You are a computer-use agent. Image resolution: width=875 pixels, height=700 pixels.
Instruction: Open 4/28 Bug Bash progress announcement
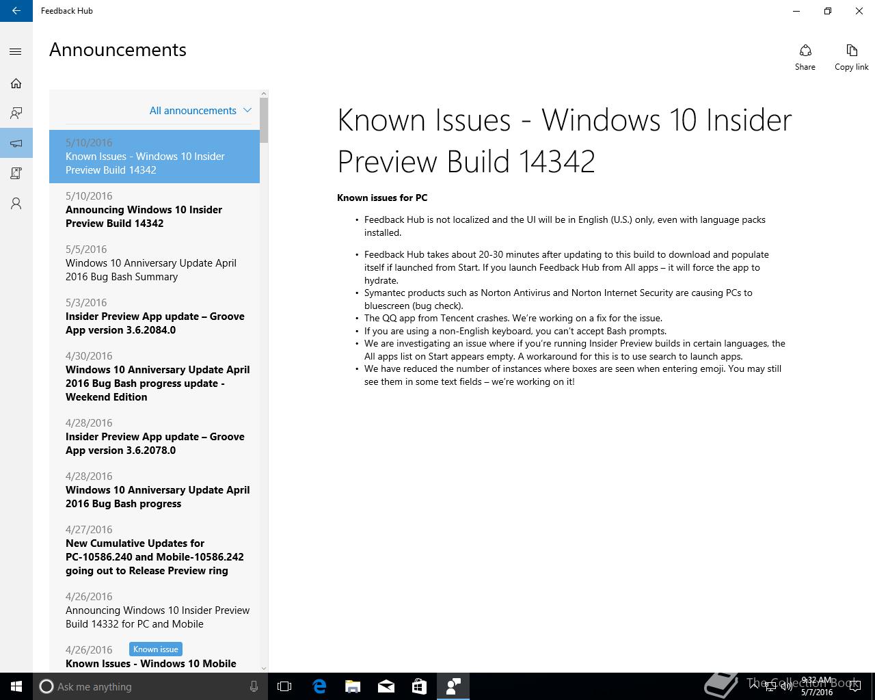[x=154, y=490]
